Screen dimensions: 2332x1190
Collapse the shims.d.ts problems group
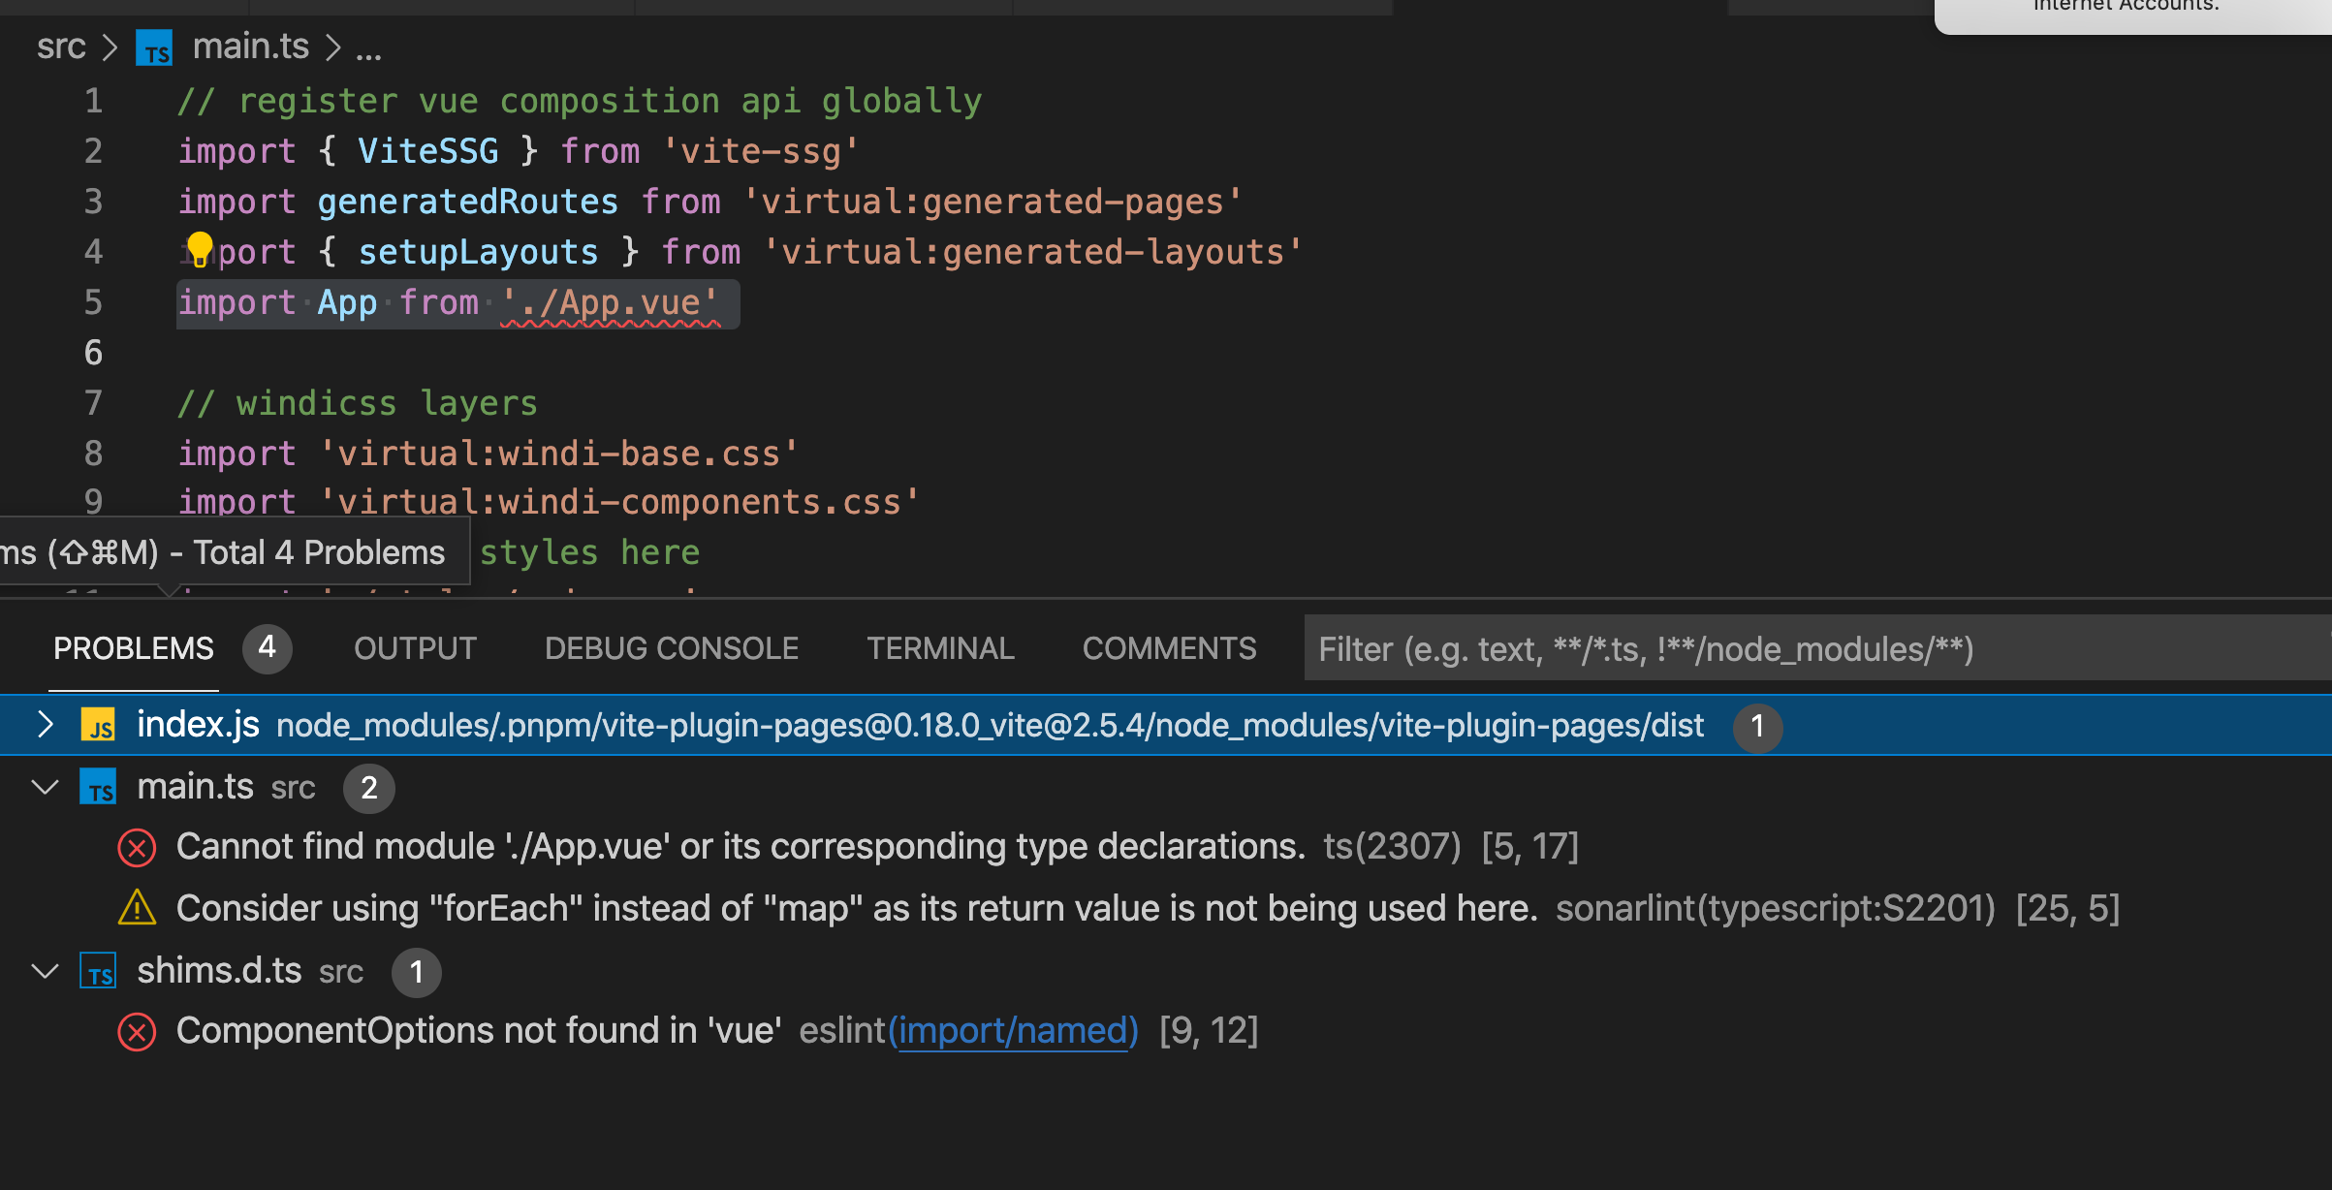click(45, 971)
